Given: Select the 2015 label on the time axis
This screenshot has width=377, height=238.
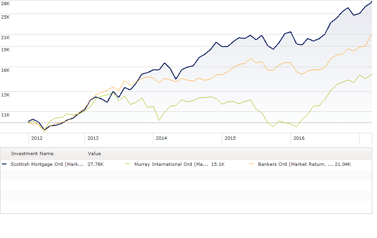Looking at the screenshot, I should (x=230, y=138).
